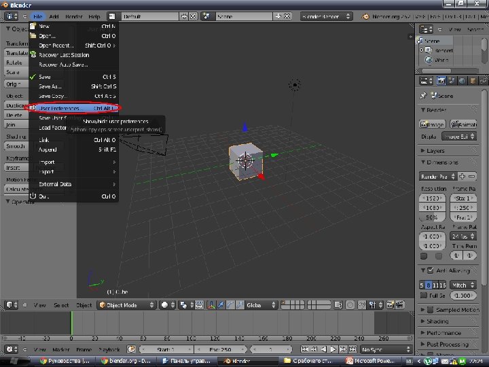The width and height of the screenshot is (489, 367).
Task: Remove render preset with minus button
Action: 472,177
